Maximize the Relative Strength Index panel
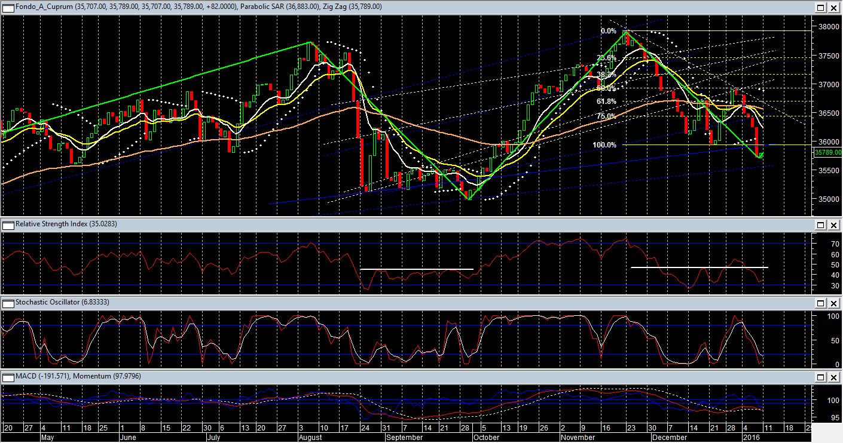The image size is (843, 443). coord(821,224)
